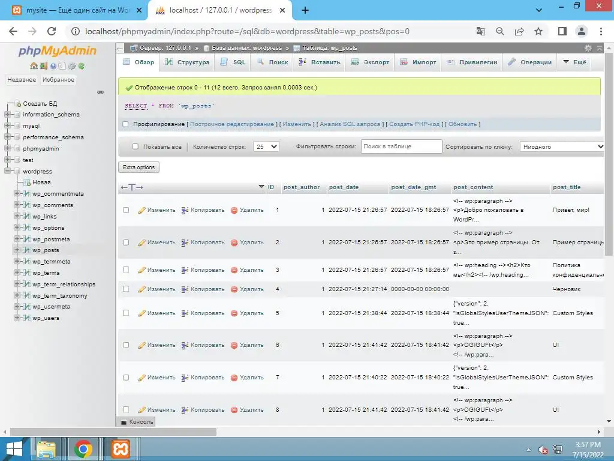Open XAMPP from the taskbar
Screen dimensions: 614x461
[x=120, y=449]
